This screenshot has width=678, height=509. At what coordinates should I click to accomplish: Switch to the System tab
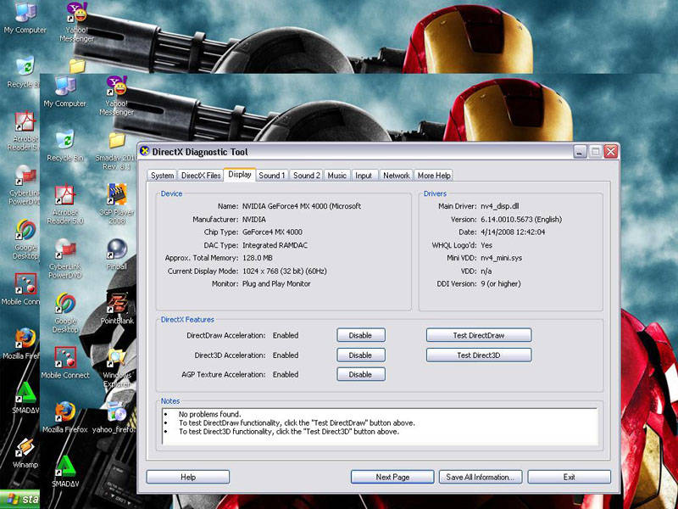tap(162, 176)
